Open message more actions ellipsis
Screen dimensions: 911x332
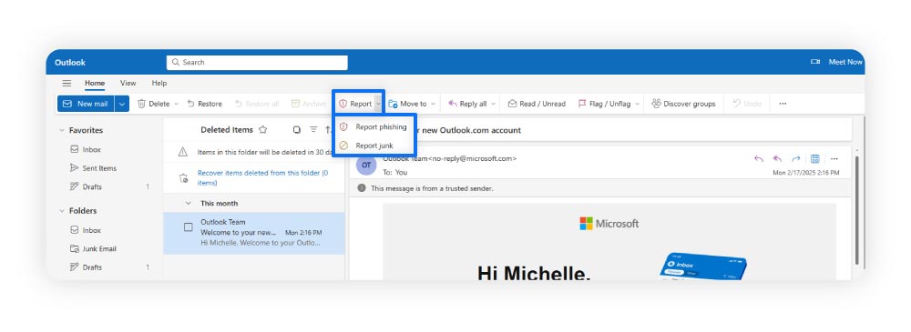[x=834, y=158]
